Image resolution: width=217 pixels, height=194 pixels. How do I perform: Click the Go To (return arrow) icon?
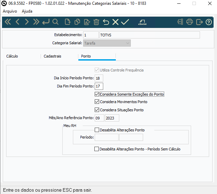pos(46,22)
